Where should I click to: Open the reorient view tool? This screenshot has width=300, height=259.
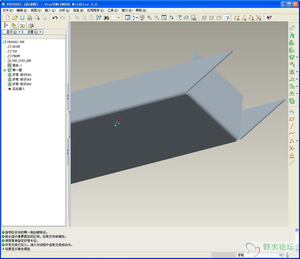pos(171,18)
